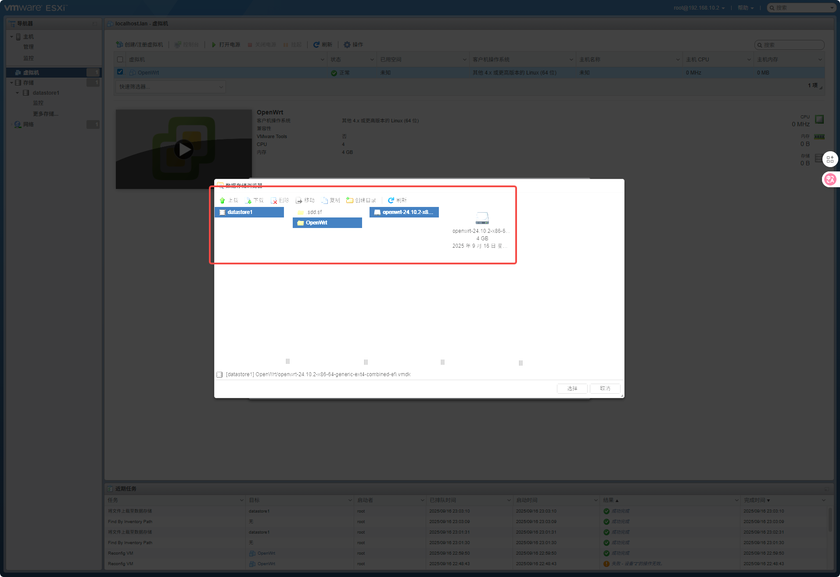Click the 挂起 suspend icon
840x577 pixels.
point(286,45)
